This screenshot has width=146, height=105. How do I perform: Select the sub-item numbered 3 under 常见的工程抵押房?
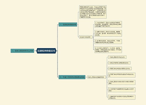coord(108,41)
